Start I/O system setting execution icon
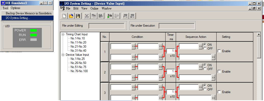264x101 pixels. [x=110, y=16]
